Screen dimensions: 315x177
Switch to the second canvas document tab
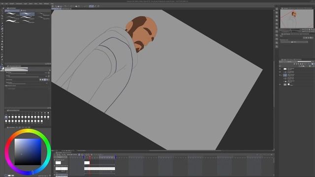point(66,9)
